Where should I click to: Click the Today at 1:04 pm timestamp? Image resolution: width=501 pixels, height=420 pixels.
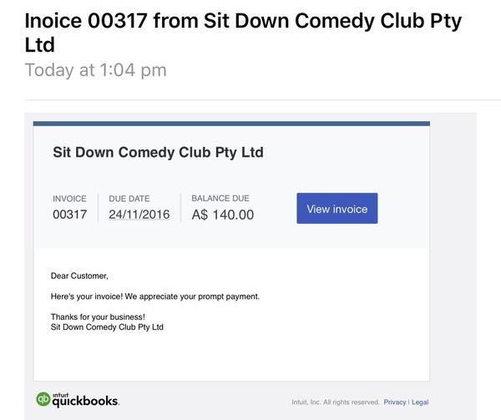[x=96, y=70]
